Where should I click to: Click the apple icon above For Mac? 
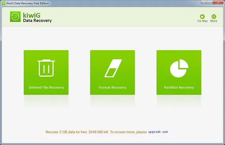pos(202,17)
